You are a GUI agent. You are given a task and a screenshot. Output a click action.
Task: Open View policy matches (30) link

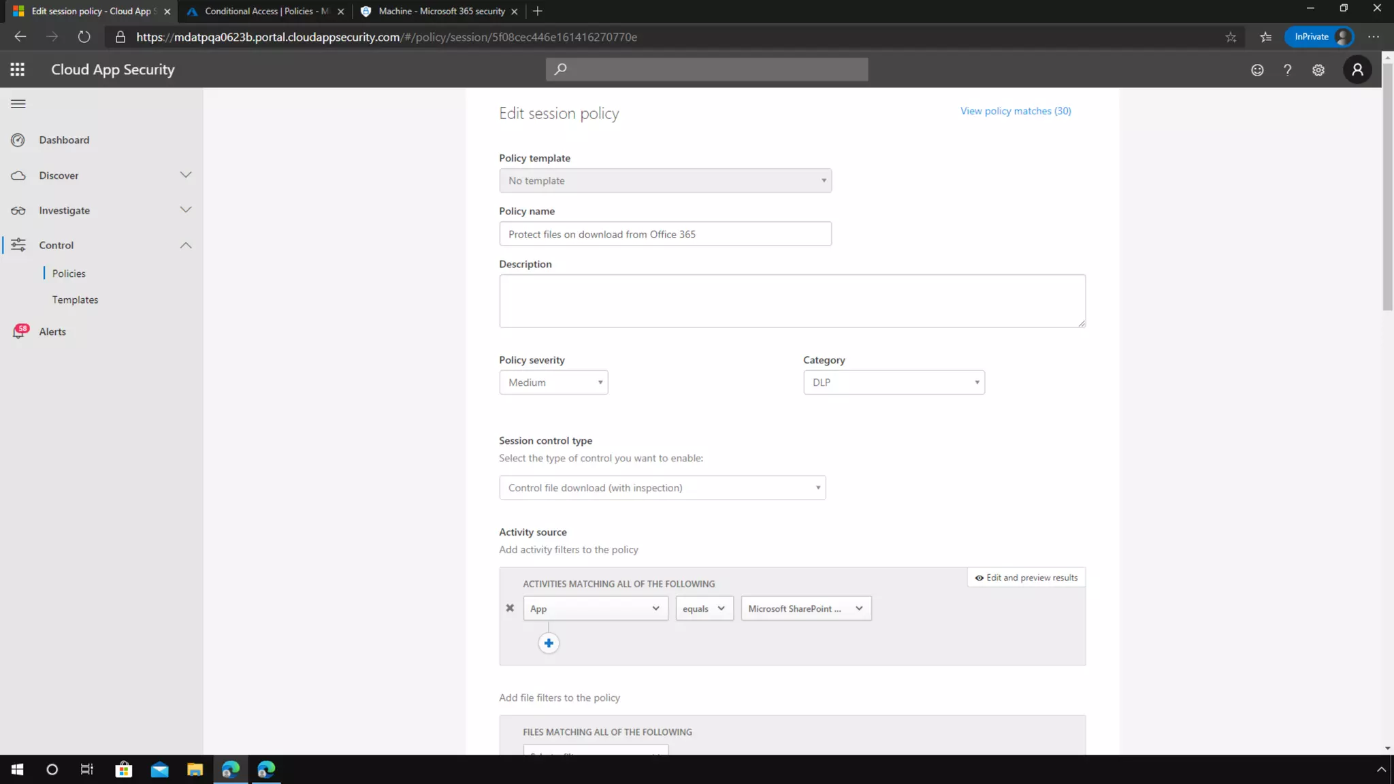[1016, 111]
